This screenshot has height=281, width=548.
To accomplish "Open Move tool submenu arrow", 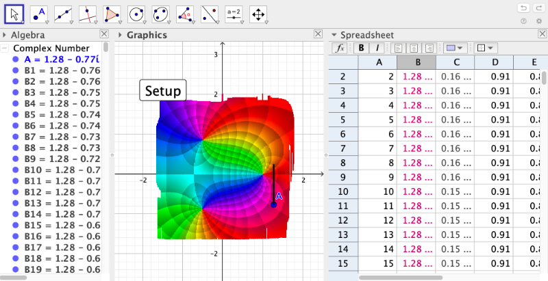I will tap(23, 23).
